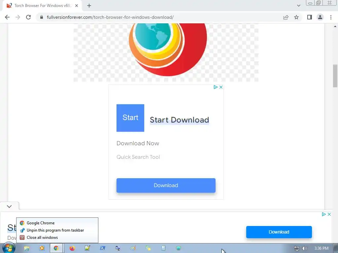Open the Windows Start menu
This screenshot has height=253, width=338.
click(x=8, y=248)
